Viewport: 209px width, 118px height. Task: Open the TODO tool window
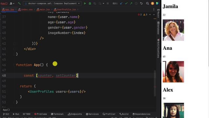point(26,114)
